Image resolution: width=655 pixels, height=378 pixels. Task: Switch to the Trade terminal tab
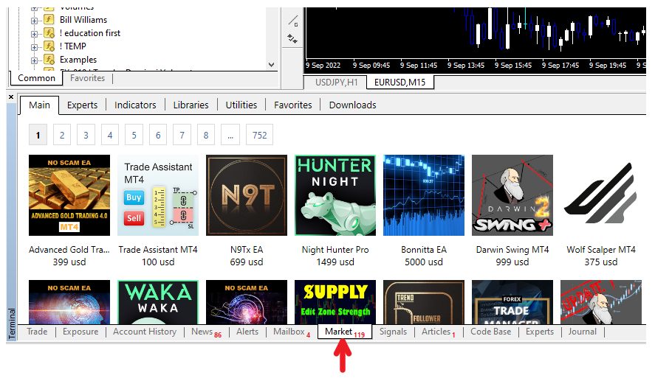pyautogui.click(x=37, y=332)
